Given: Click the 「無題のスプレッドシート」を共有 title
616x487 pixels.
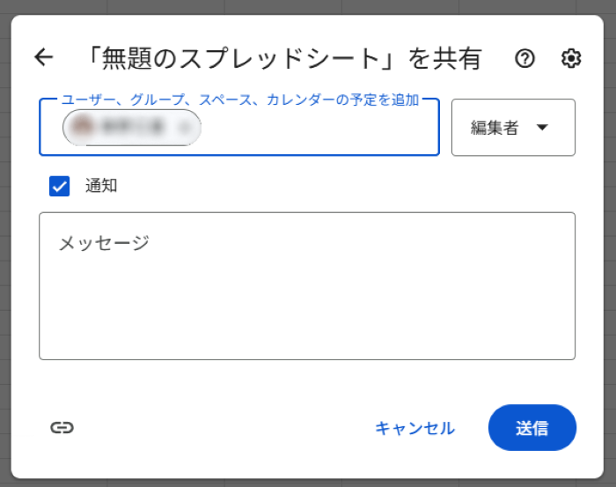Looking at the screenshot, I should pos(283,58).
